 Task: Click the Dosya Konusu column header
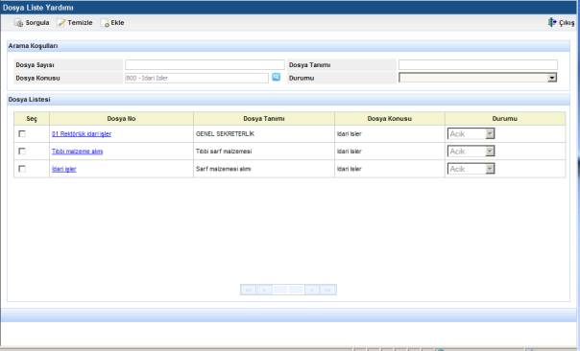point(390,119)
